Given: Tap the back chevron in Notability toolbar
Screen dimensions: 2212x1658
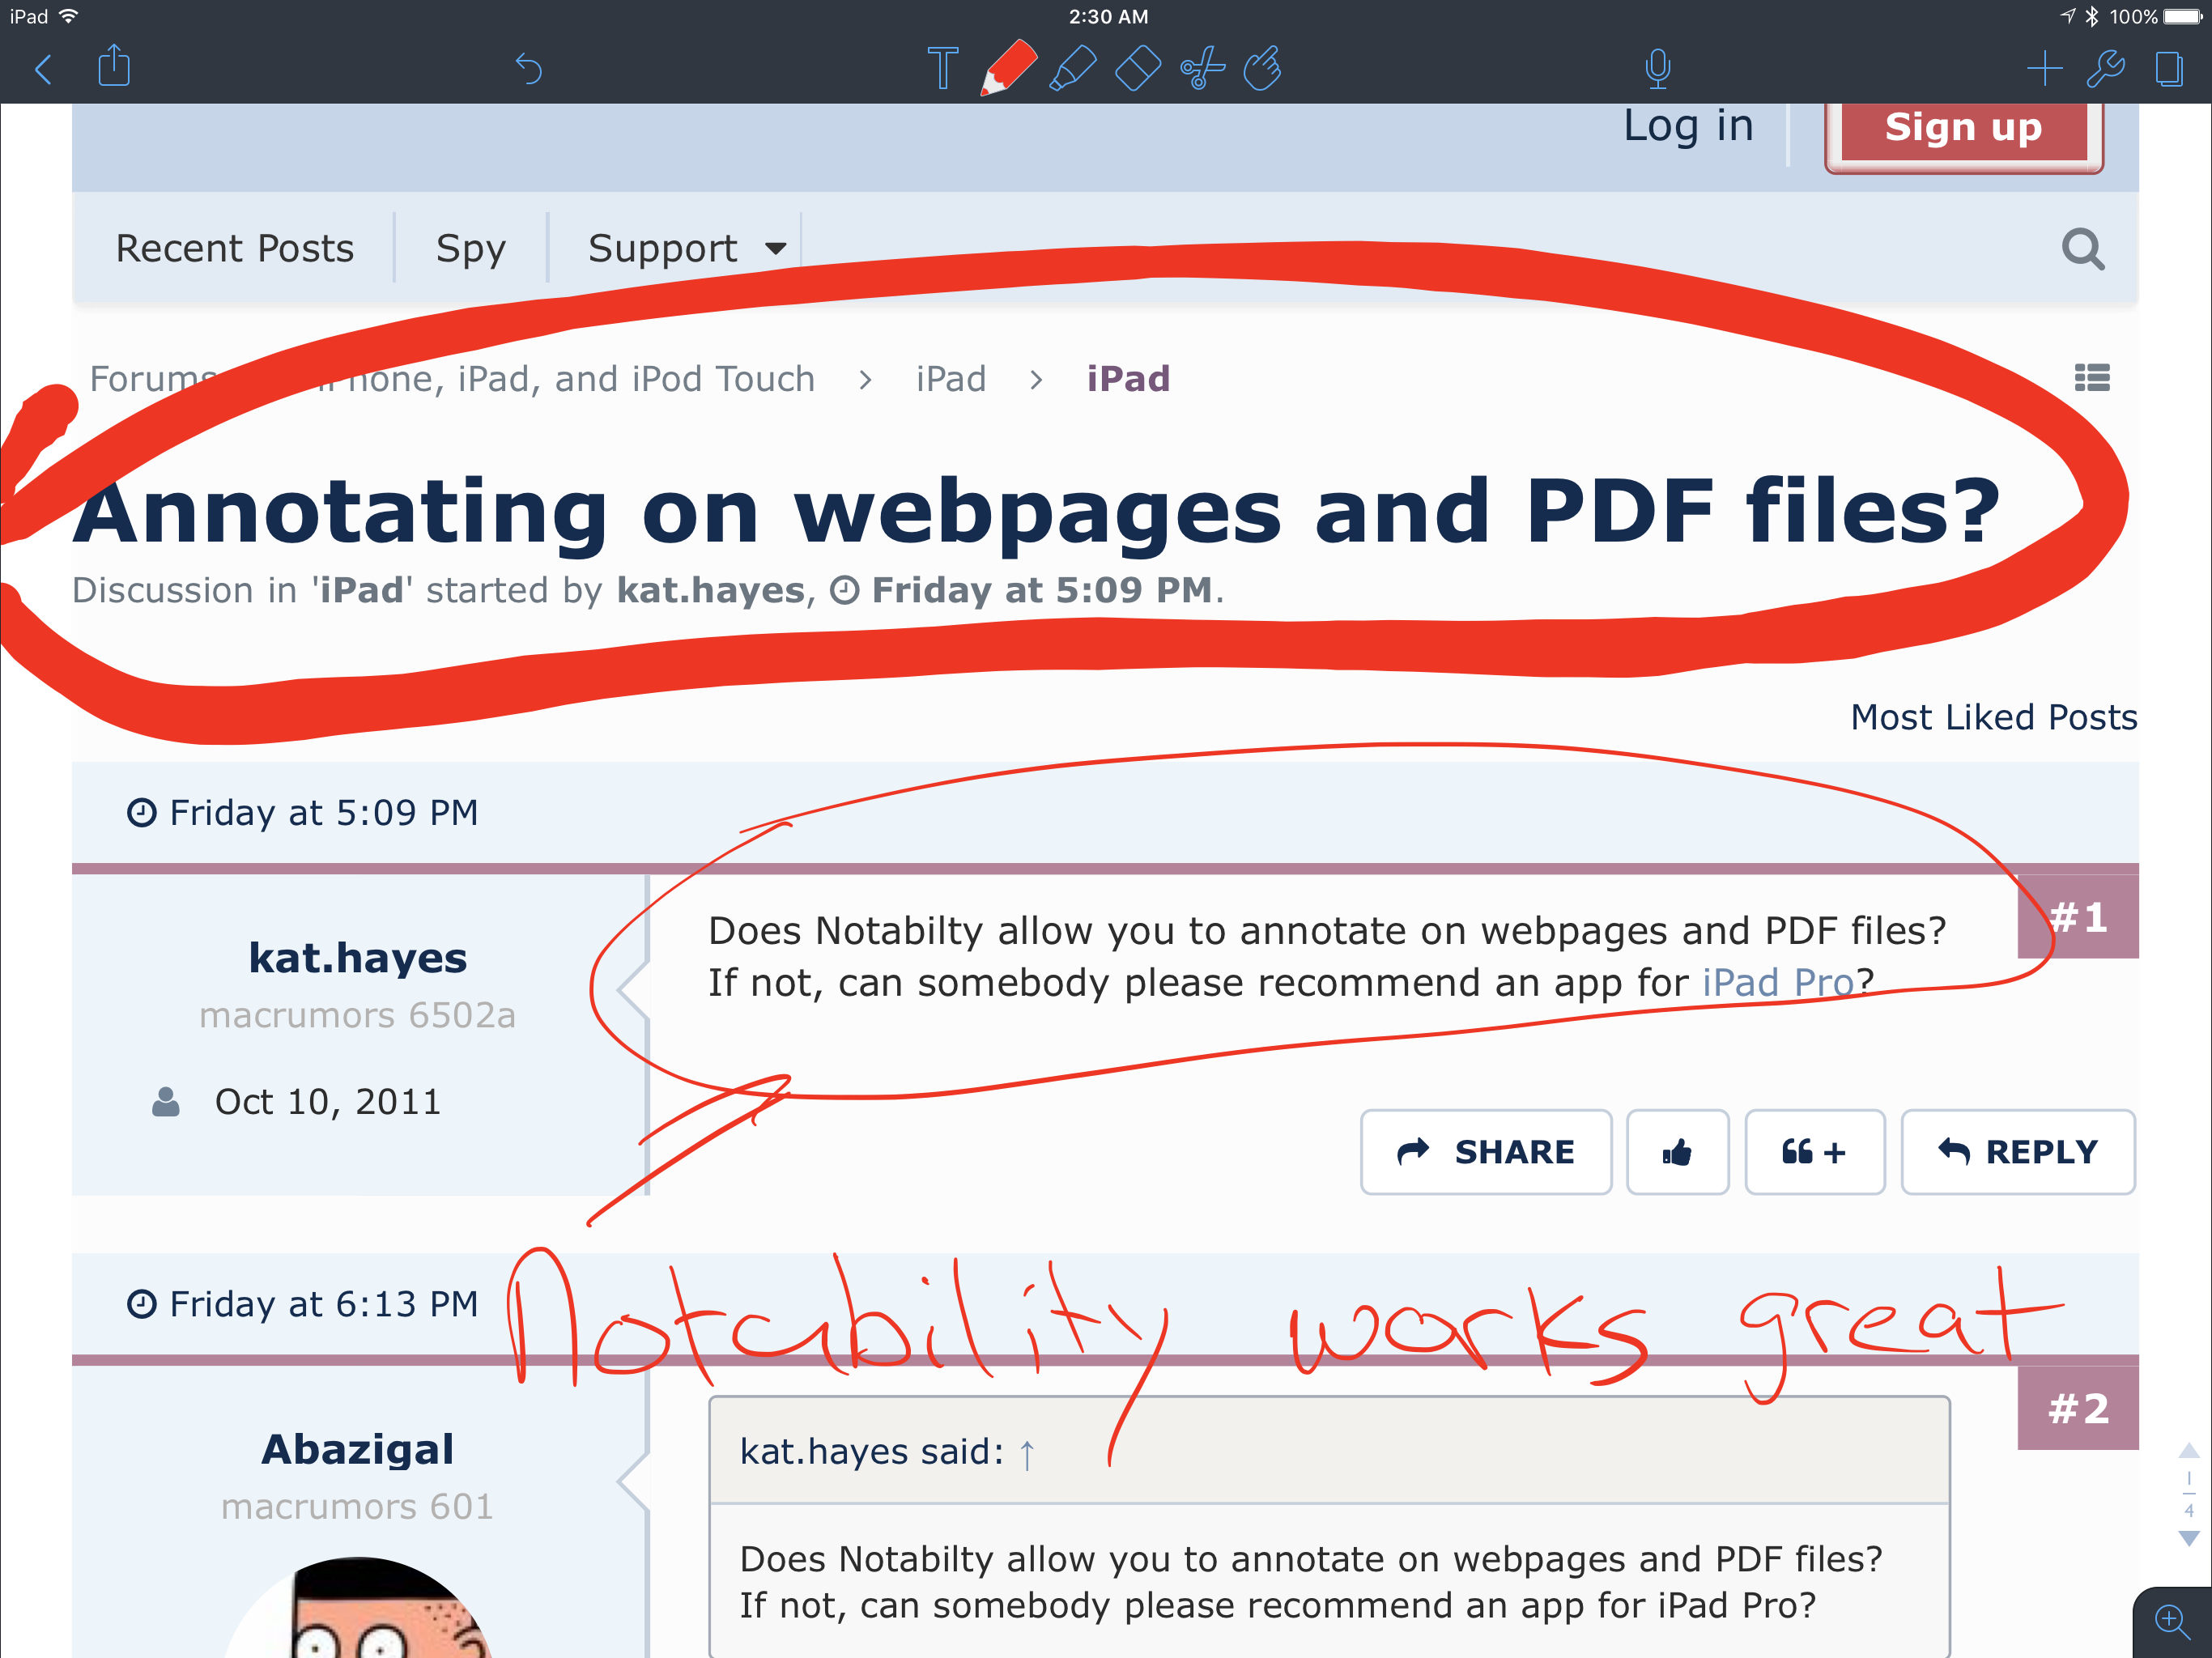Looking at the screenshot, I should point(43,69).
